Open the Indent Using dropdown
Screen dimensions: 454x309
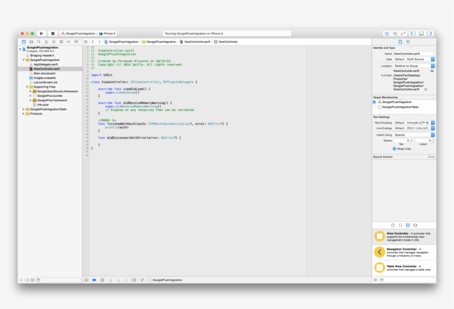pyautogui.click(x=414, y=135)
